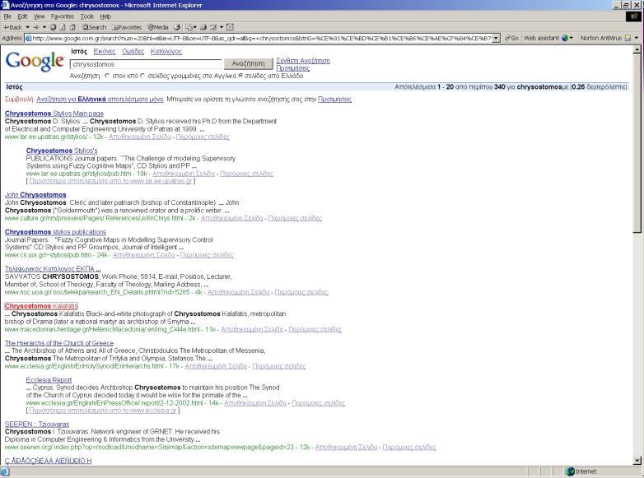Open the Help menu
Screen dimensions: 644x478
105,16
